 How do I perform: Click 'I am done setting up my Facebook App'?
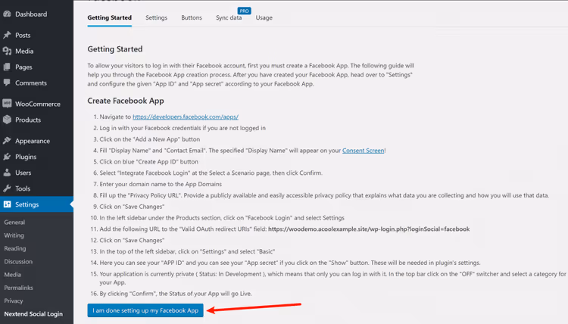pos(145,310)
